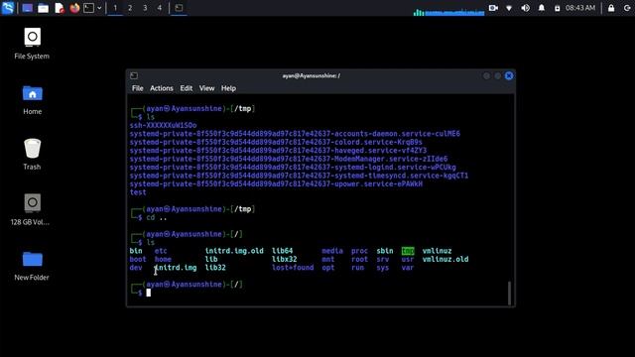Open the terminal Help menu
635x357 pixels.
click(228, 88)
